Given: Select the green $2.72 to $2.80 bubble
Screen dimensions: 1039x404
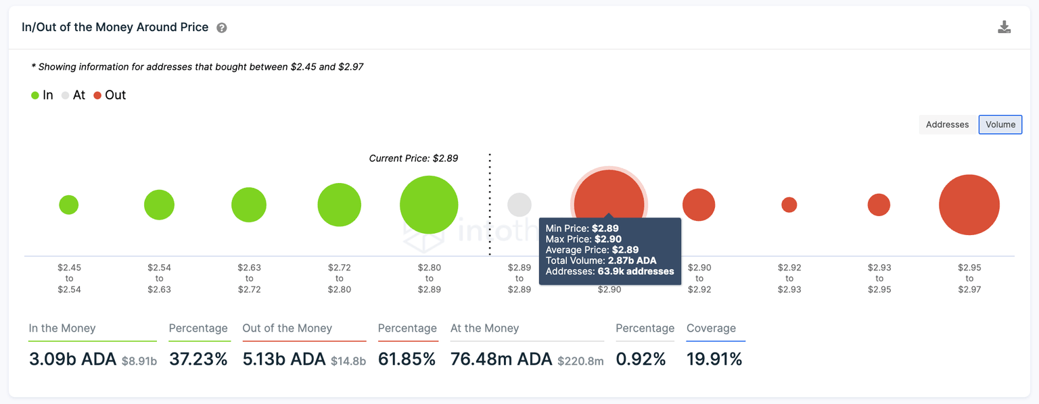Looking at the screenshot, I should tap(339, 205).
